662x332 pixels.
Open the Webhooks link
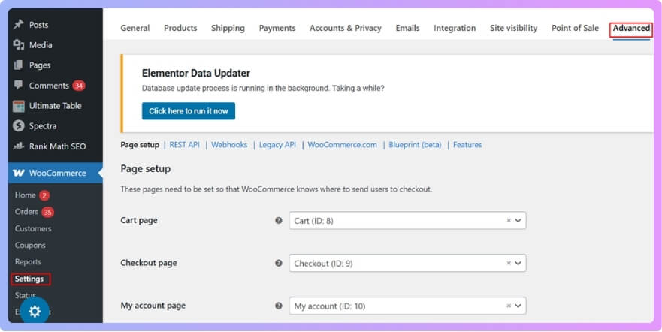(229, 145)
